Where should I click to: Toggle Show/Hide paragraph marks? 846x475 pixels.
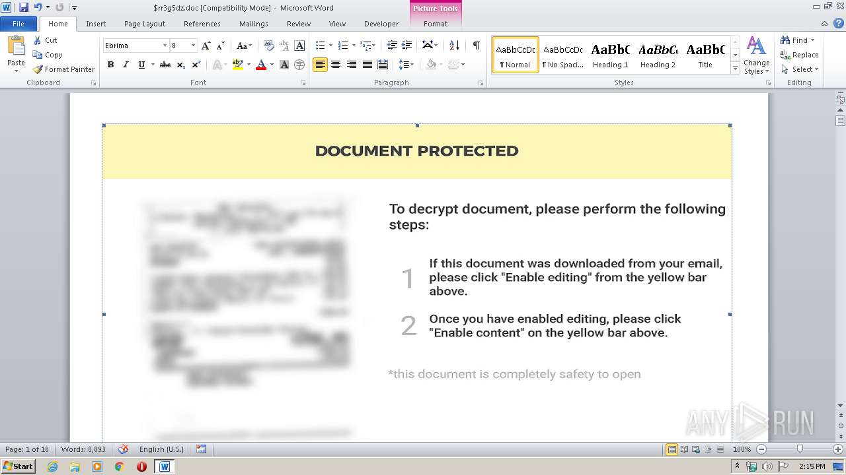[x=476, y=46]
